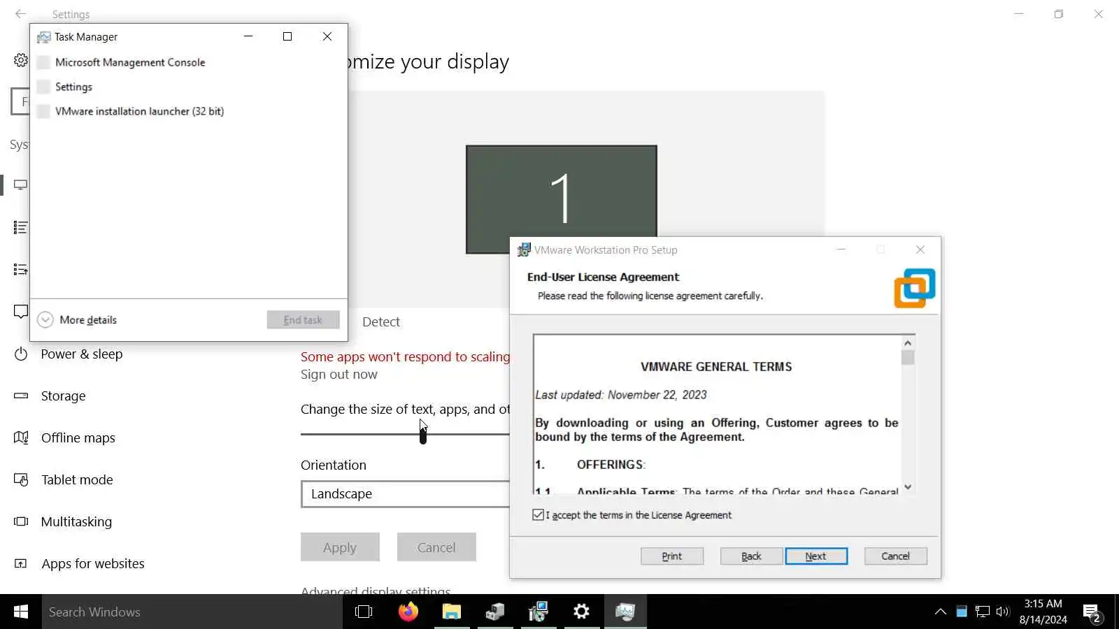
Task: Minimize the VMware Workstation Pro Setup window
Action: tap(841, 250)
